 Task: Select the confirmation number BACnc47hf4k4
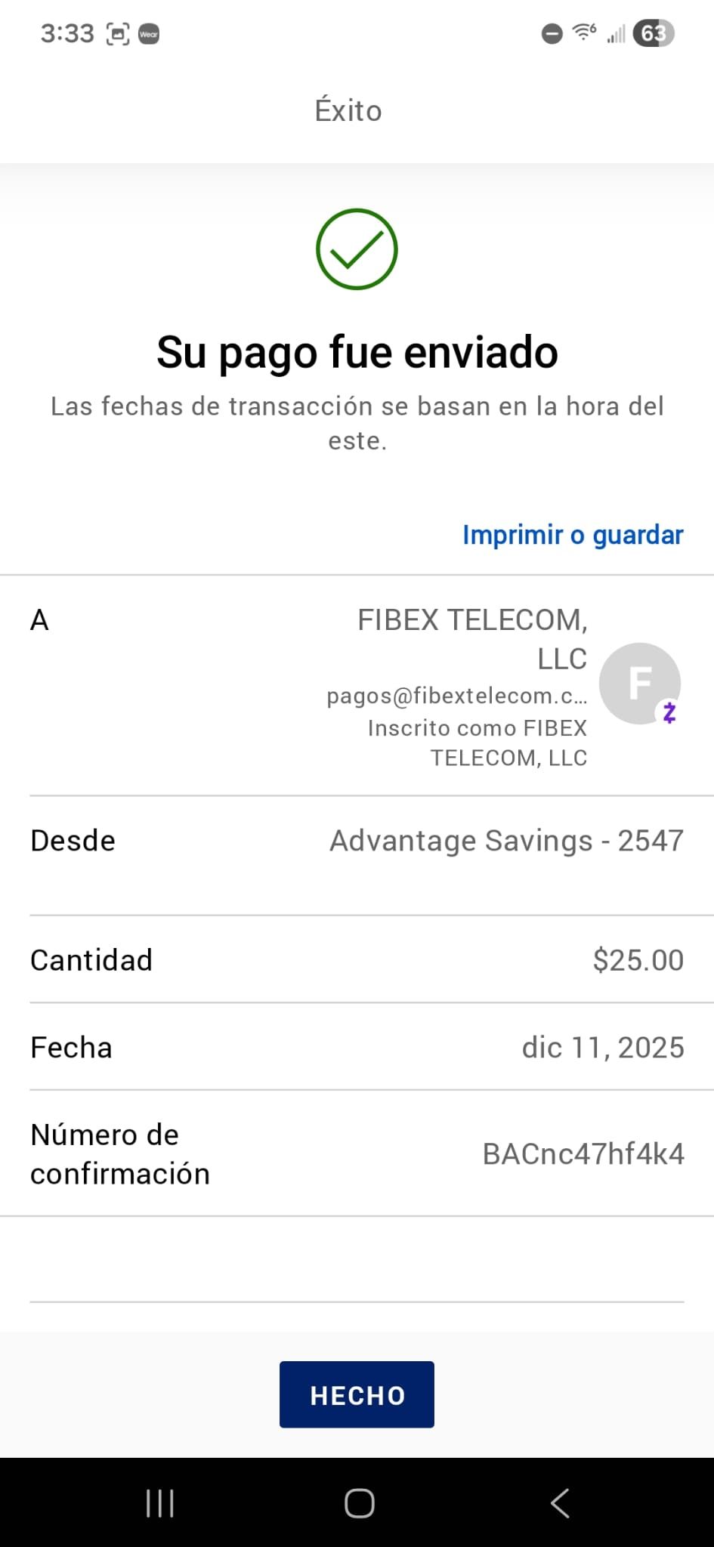point(583,1154)
